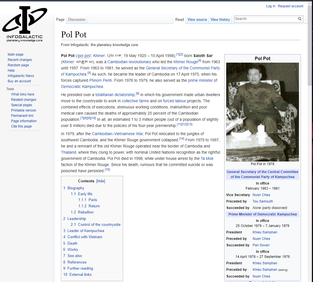Open forced labour link
The width and height of the screenshot is (313, 282).
[x=174, y=101]
